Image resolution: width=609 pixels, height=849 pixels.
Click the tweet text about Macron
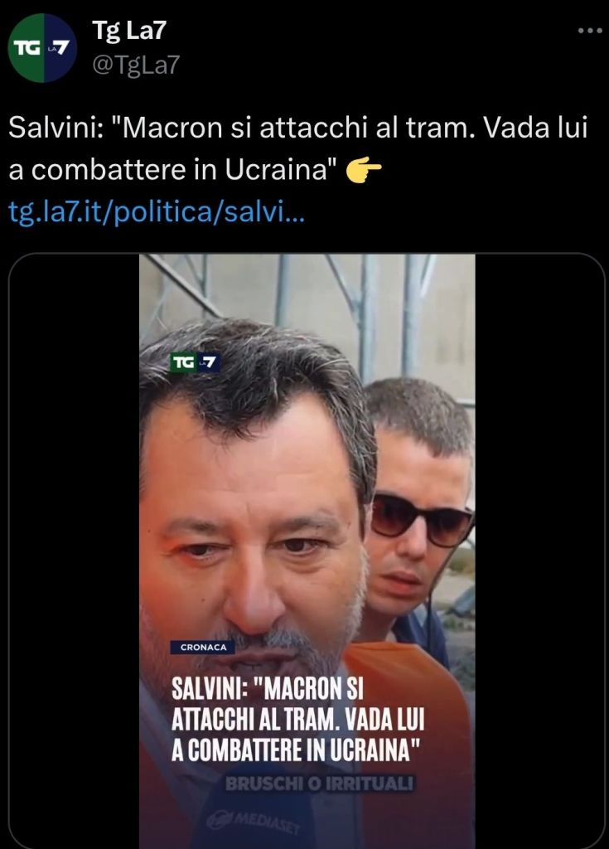pos(297,149)
